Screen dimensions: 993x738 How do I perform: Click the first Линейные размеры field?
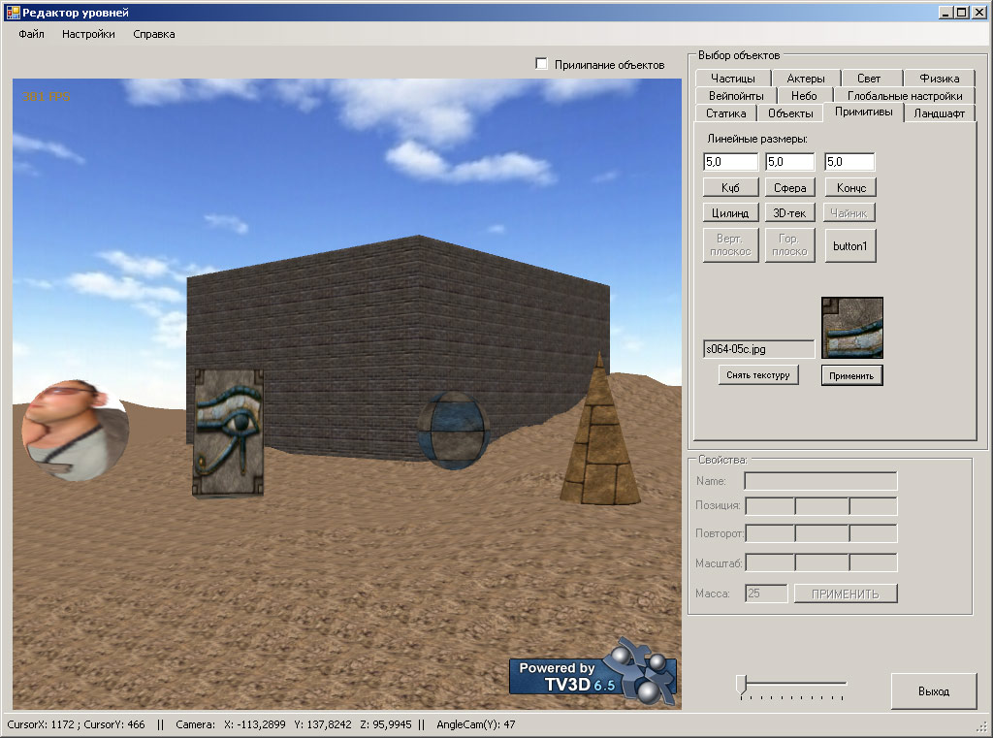[x=730, y=162]
